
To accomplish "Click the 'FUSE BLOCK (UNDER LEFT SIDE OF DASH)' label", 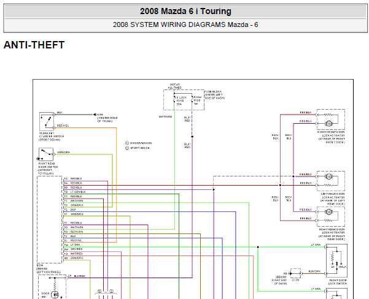I will pyautogui.click(x=215, y=94).
